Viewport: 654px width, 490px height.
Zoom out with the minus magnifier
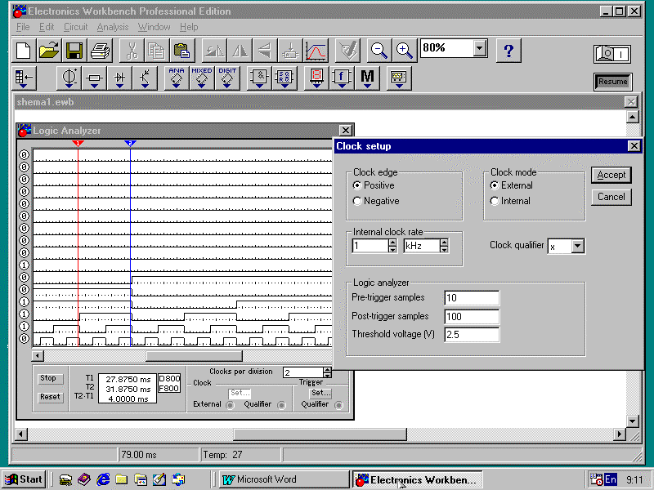point(379,51)
